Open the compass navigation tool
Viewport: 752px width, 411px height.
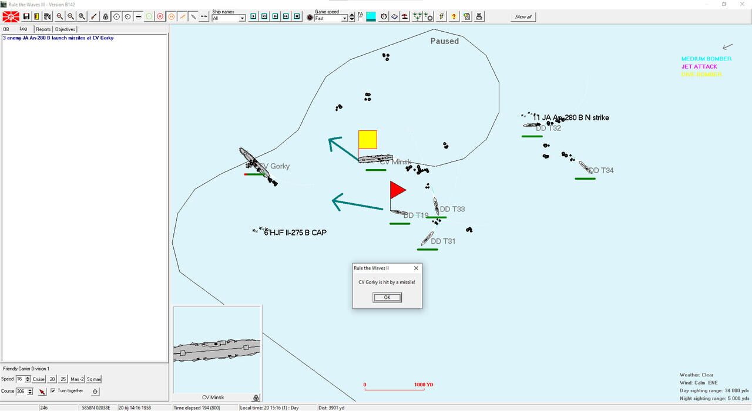pyautogui.click(x=383, y=16)
